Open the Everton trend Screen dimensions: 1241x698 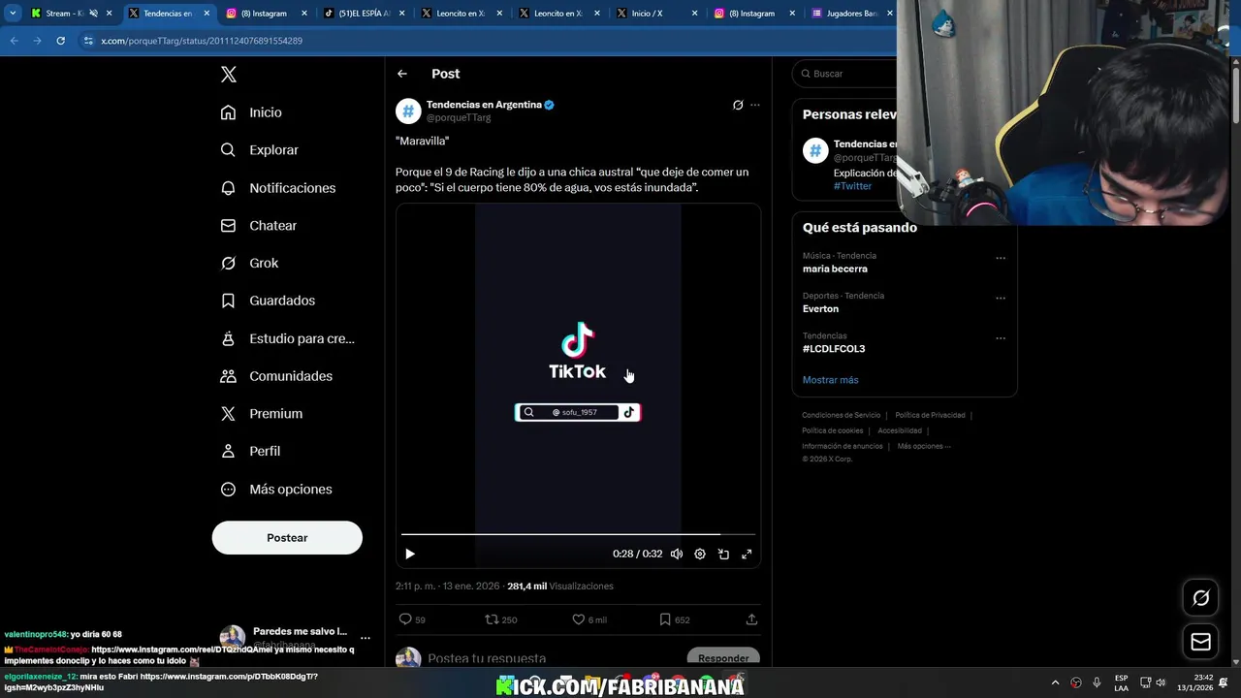(820, 308)
